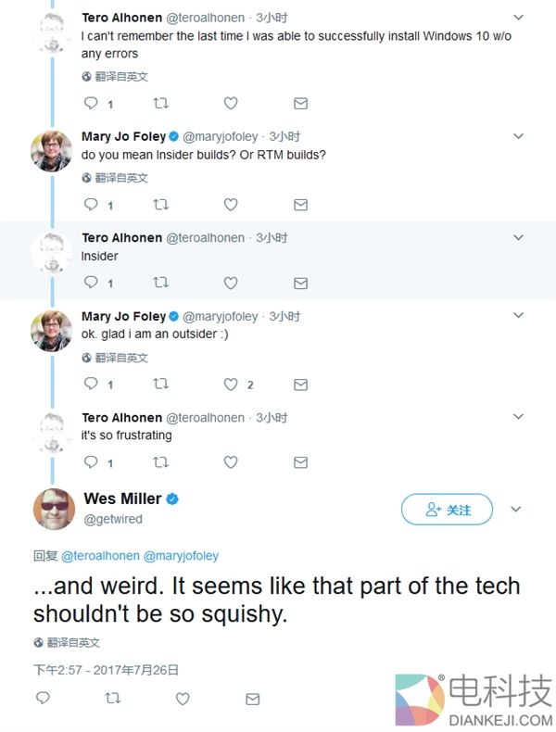Retweet Wes Miller's main tweet
The width and height of the screenshot is (556, 732).
[x=113, y=699]
